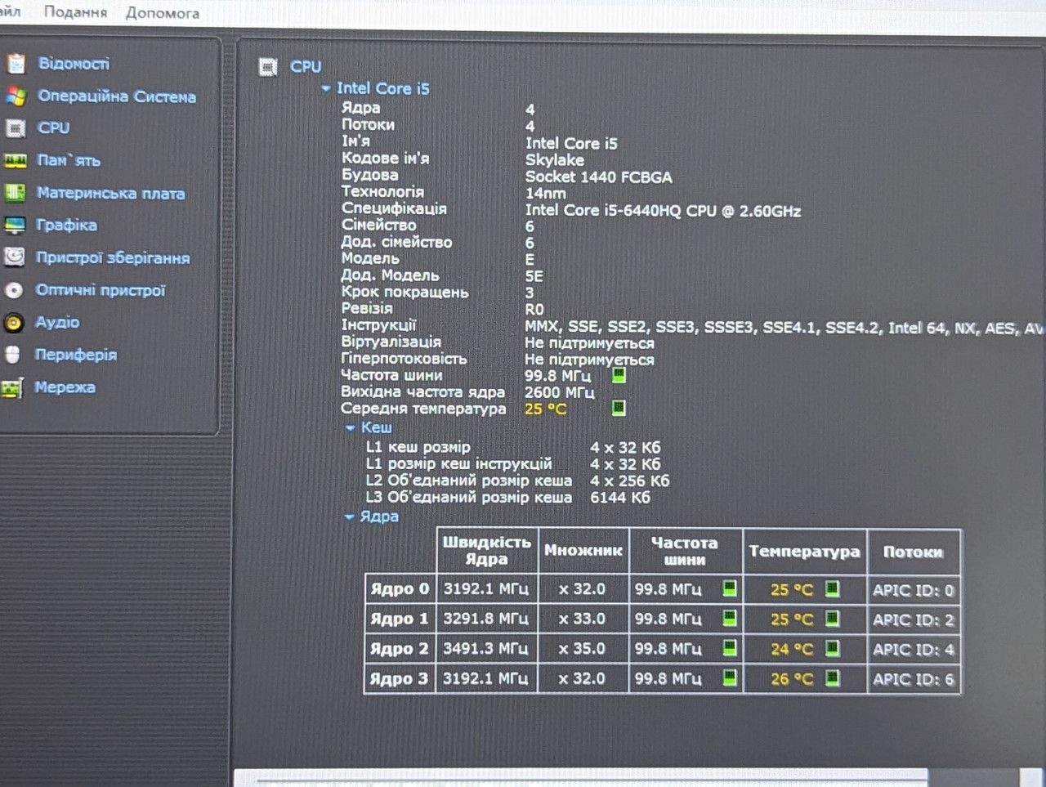Click the Інструкції MMX, SSE list value
Image resolution: width=1046 pixels, height=787 pixels.
pos(784,328)
